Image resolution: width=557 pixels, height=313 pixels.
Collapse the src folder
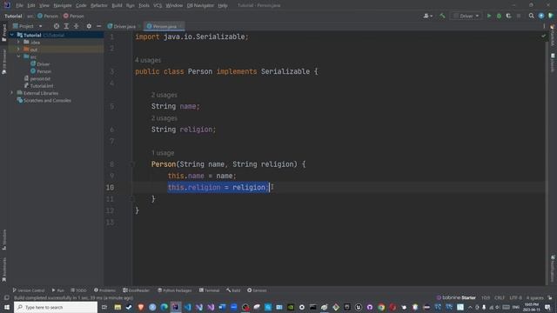pos(18,57)
